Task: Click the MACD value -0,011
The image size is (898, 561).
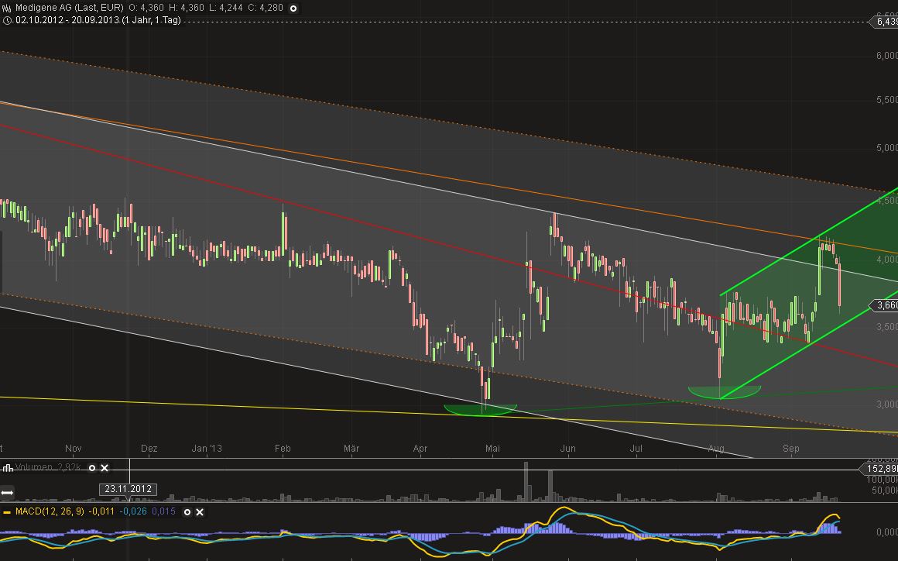Action: coord(100,511)
